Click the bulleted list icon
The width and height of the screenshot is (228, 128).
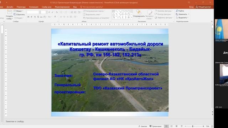(61, 12)
